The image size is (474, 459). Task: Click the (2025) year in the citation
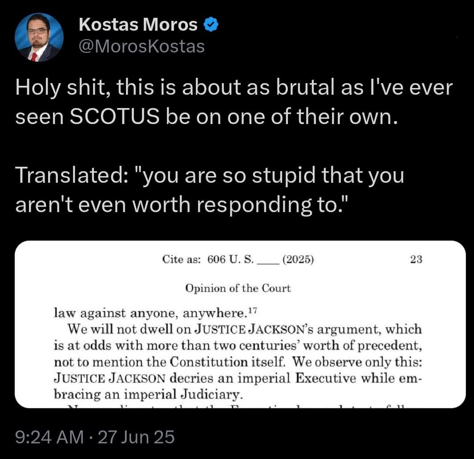point(298,260)
